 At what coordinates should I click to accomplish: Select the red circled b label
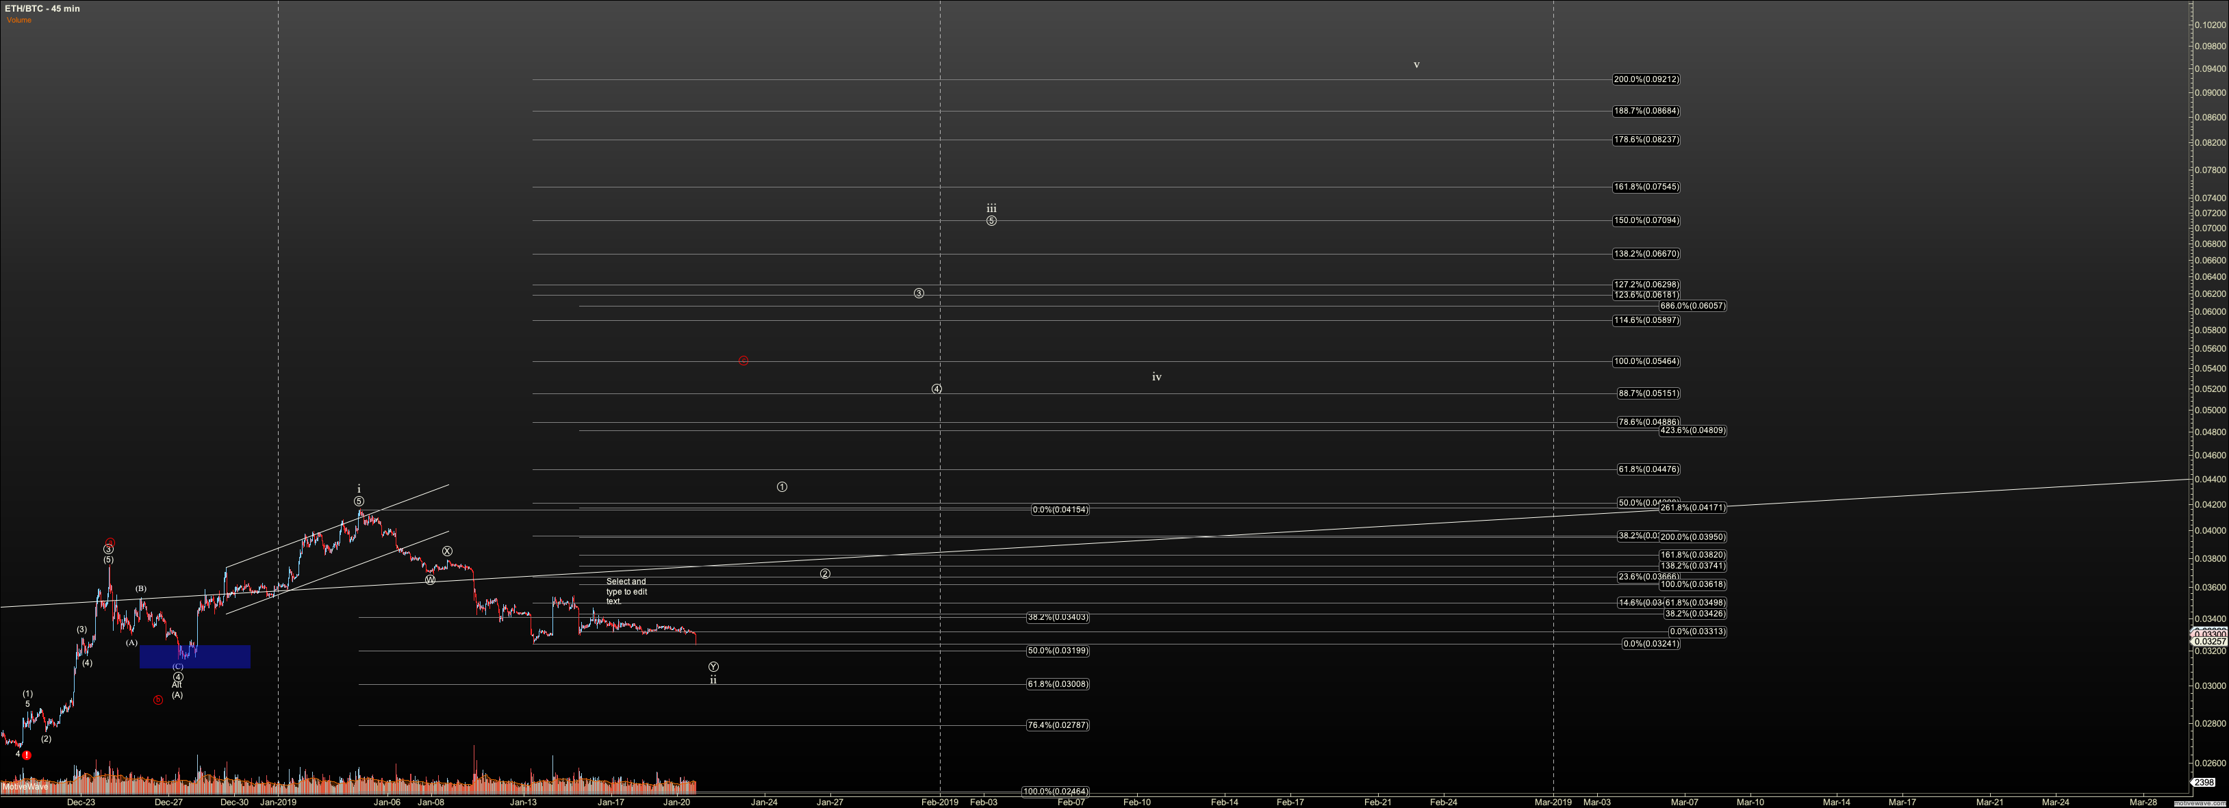point(157,700)
